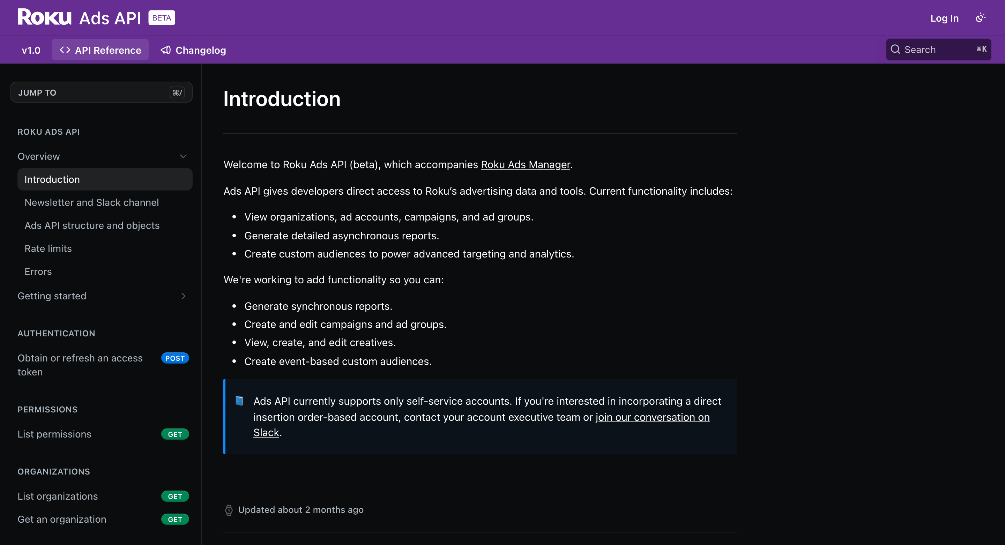Click the Getting started sidebar label
This screenshot has width=1005, height=545.
point(52,296)
